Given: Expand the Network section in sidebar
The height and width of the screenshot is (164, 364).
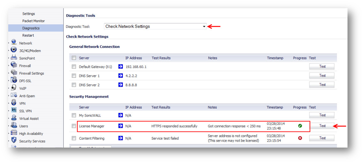Looking at the screenshot, I should point(26,43).
